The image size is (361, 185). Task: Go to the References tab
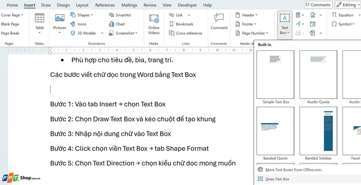105,5
